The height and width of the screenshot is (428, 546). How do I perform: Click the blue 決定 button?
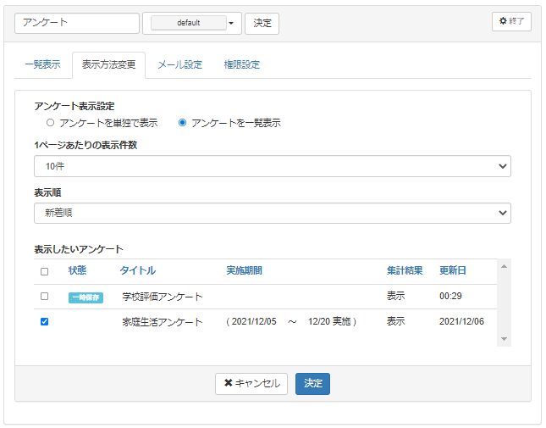point(312,383)
